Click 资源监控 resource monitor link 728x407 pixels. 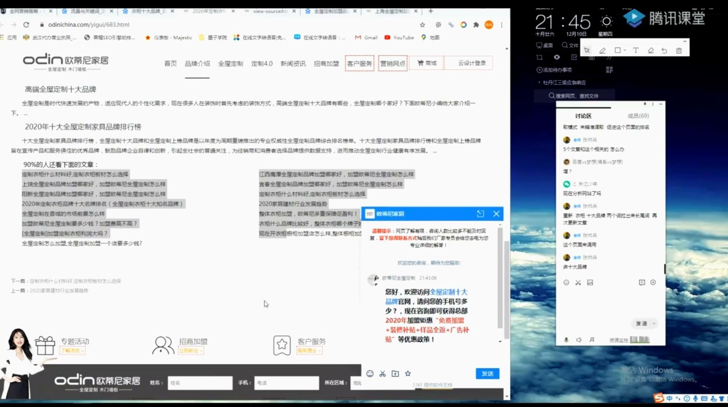coord(619,340)
